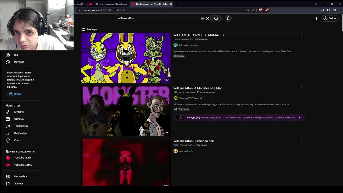Click the page vertical scrollbar
This screenshot has height=193, width=343.
(x=342, y=23)
